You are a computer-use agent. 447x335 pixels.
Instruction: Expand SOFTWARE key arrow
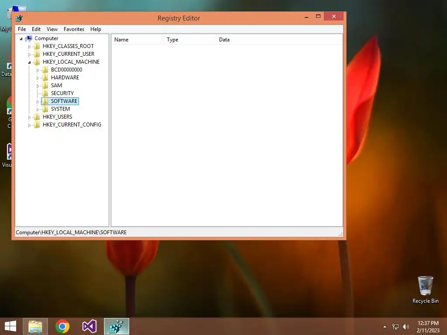point(38,101)
